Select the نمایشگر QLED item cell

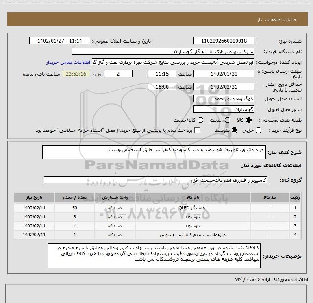193,208
